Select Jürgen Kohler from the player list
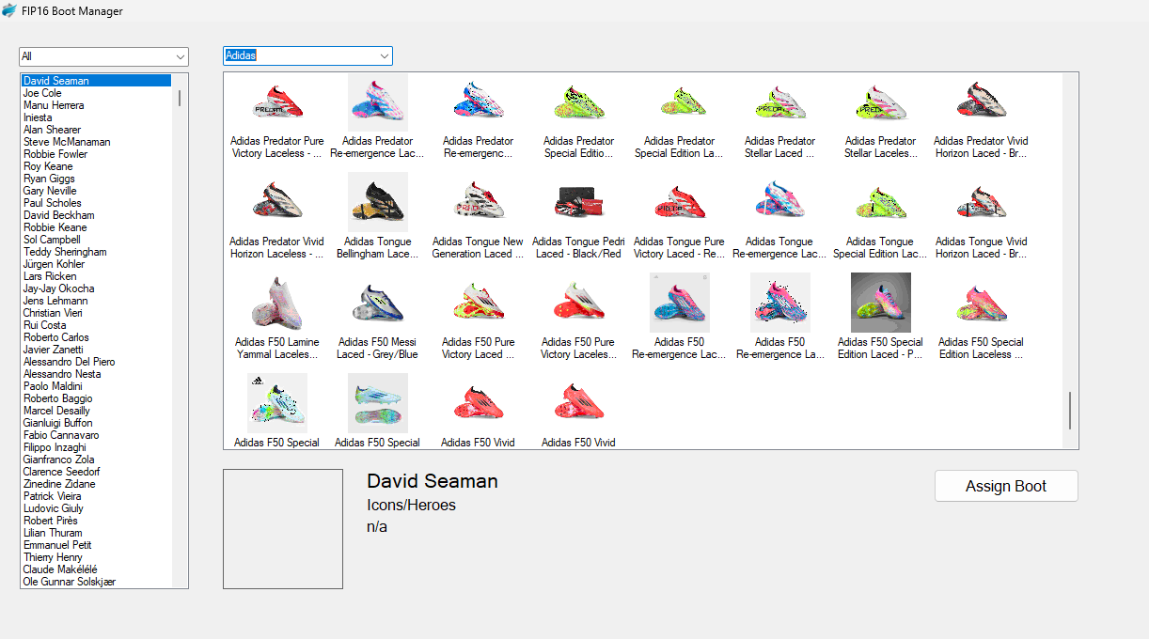 pyautogui.click(x=96, y=264)
